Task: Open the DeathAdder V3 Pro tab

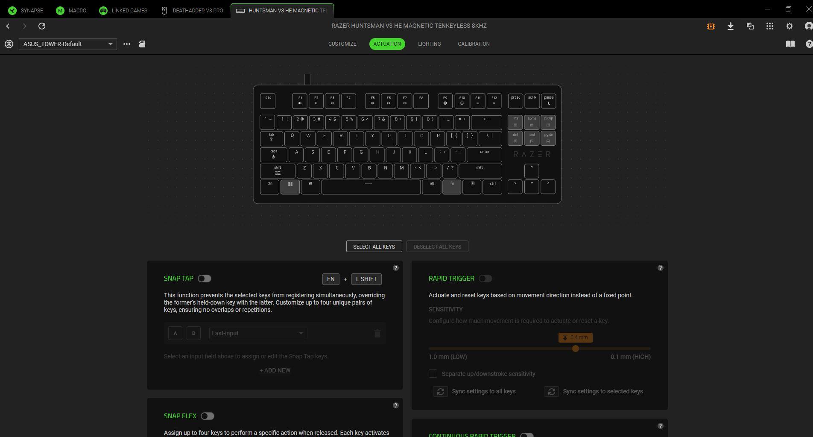Action: (192, 10)
